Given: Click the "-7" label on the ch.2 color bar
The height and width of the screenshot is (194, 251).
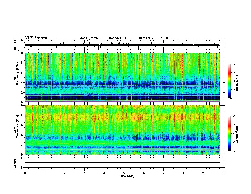Looking at the screenshot, I should coord(234,151).
